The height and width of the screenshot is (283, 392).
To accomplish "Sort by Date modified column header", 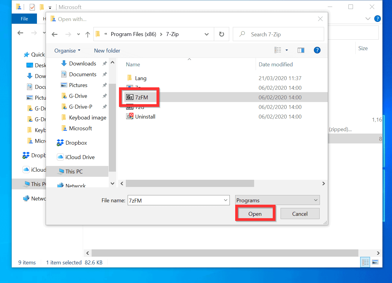I will [x=275, y=64].
